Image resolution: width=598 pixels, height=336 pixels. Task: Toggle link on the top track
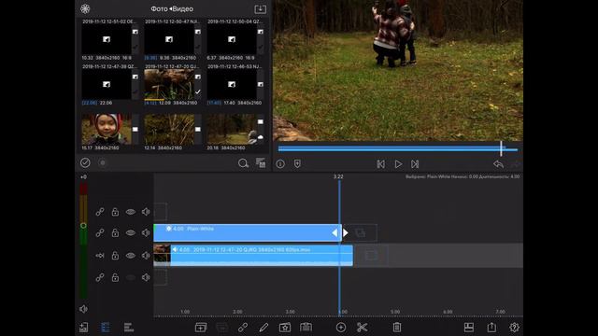click(x=100, y=212)
